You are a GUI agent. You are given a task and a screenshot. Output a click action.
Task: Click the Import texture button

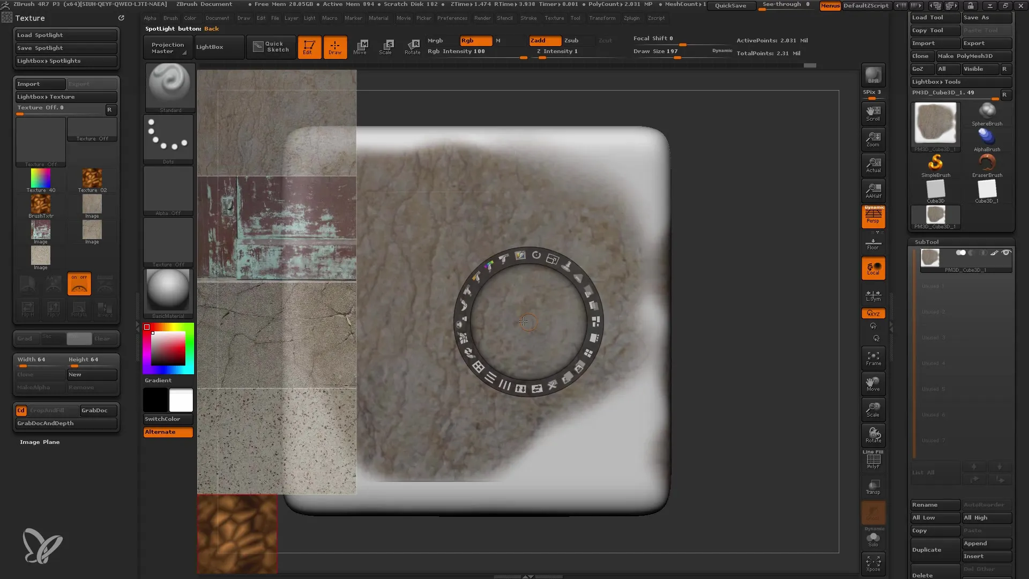coord(40,84)
